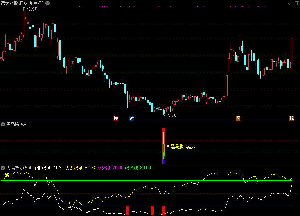Click the 个股强度: 71.25 value

[49, 168]
